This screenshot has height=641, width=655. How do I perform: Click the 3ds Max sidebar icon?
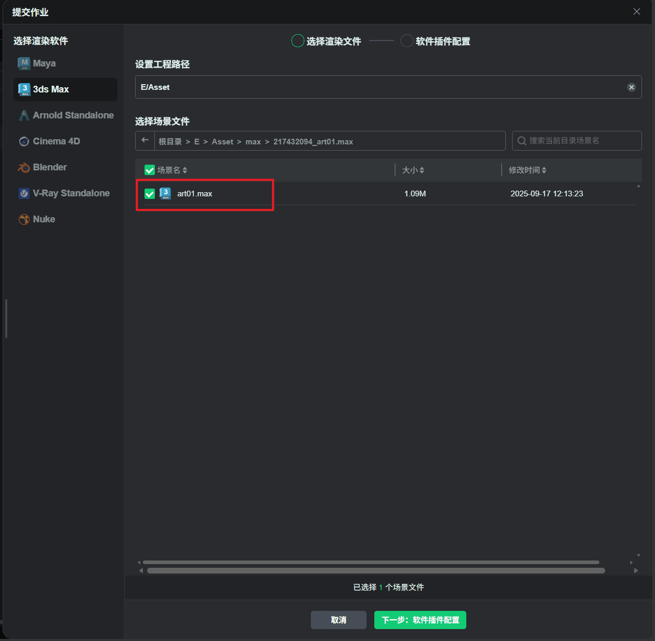[24, 89]
